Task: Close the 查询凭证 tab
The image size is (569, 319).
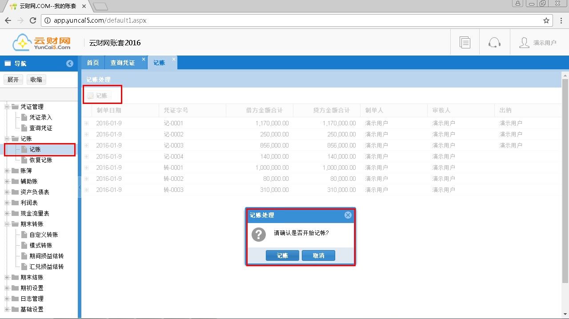Action: [x=144, y=59]
